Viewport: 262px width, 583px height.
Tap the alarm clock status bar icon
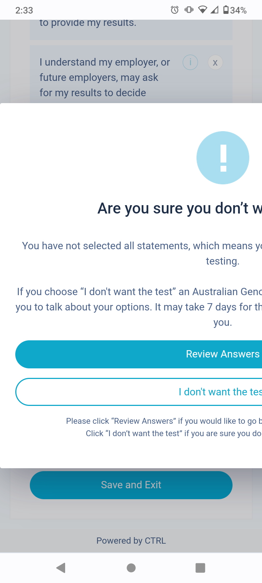pyautogui.click(x=175, y=10)
